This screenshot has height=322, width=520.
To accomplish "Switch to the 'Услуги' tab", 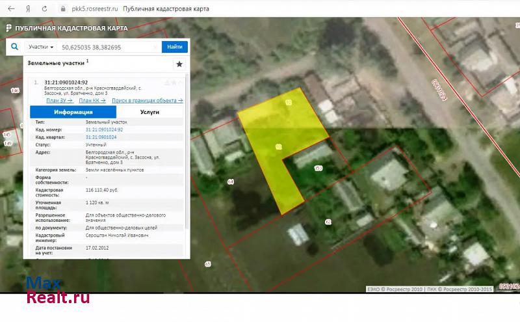I will coord(149,112).
